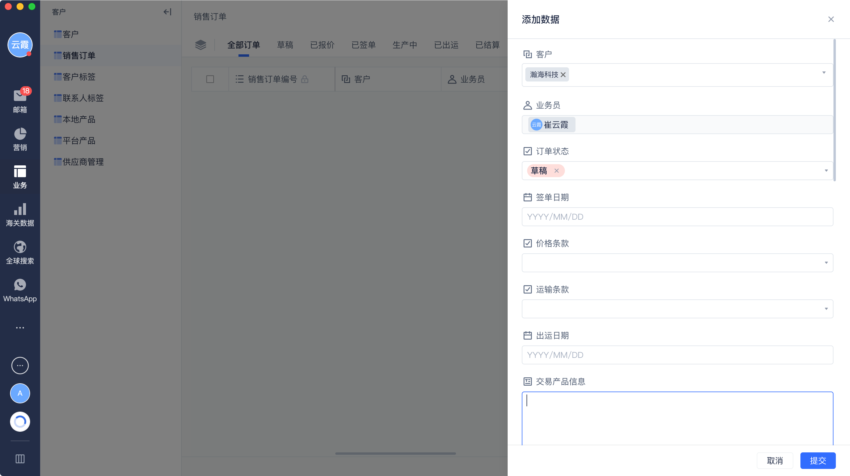
Task: Select 供应商管理 in the sidebar
Action: 83,162
